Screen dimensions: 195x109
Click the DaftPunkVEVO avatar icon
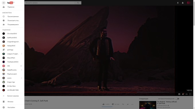pos(4,38)
